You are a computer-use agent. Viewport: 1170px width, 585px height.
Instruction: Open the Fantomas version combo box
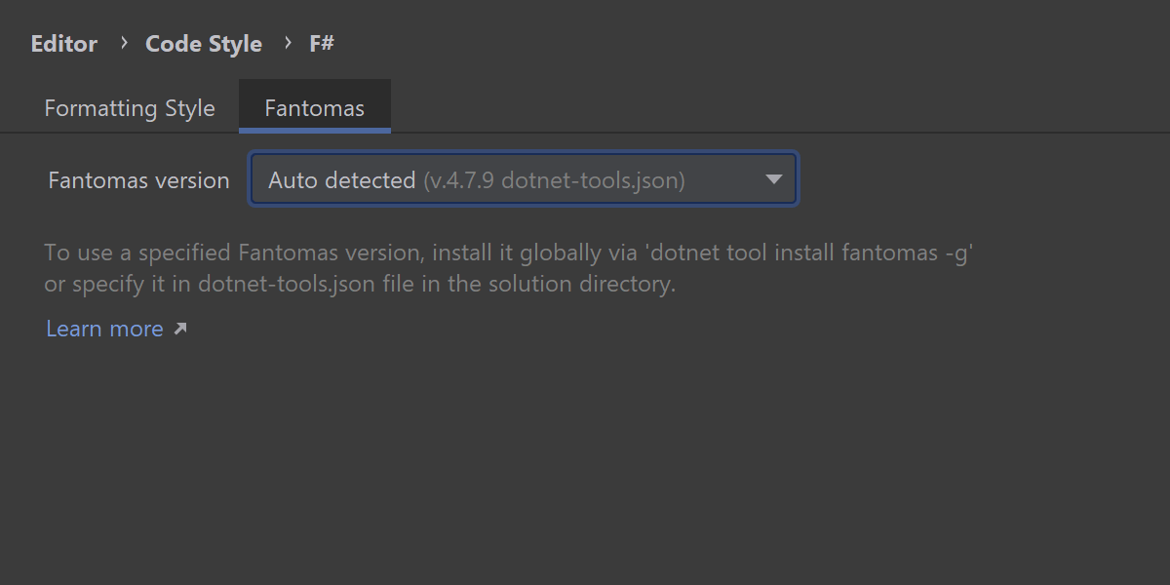[523, 179]
